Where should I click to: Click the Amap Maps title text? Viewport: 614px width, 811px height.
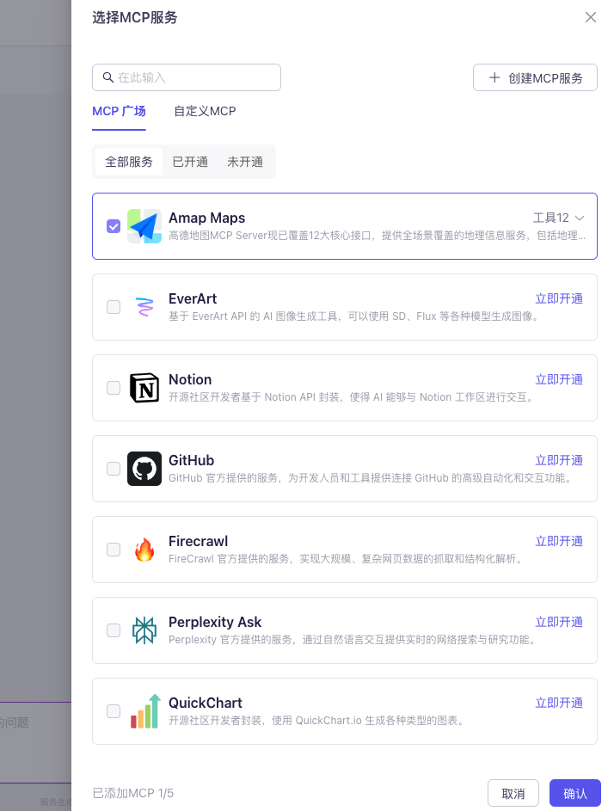(207, 218)
